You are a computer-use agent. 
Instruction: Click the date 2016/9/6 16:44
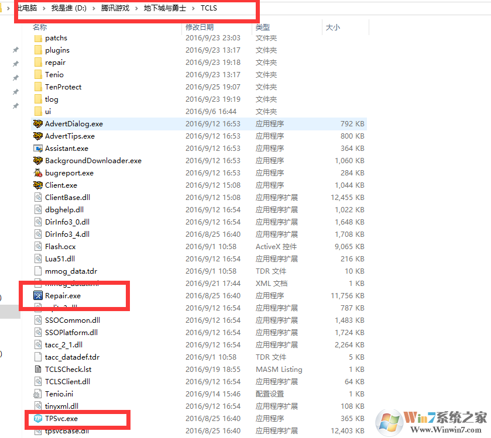click(x=211, y=112)
